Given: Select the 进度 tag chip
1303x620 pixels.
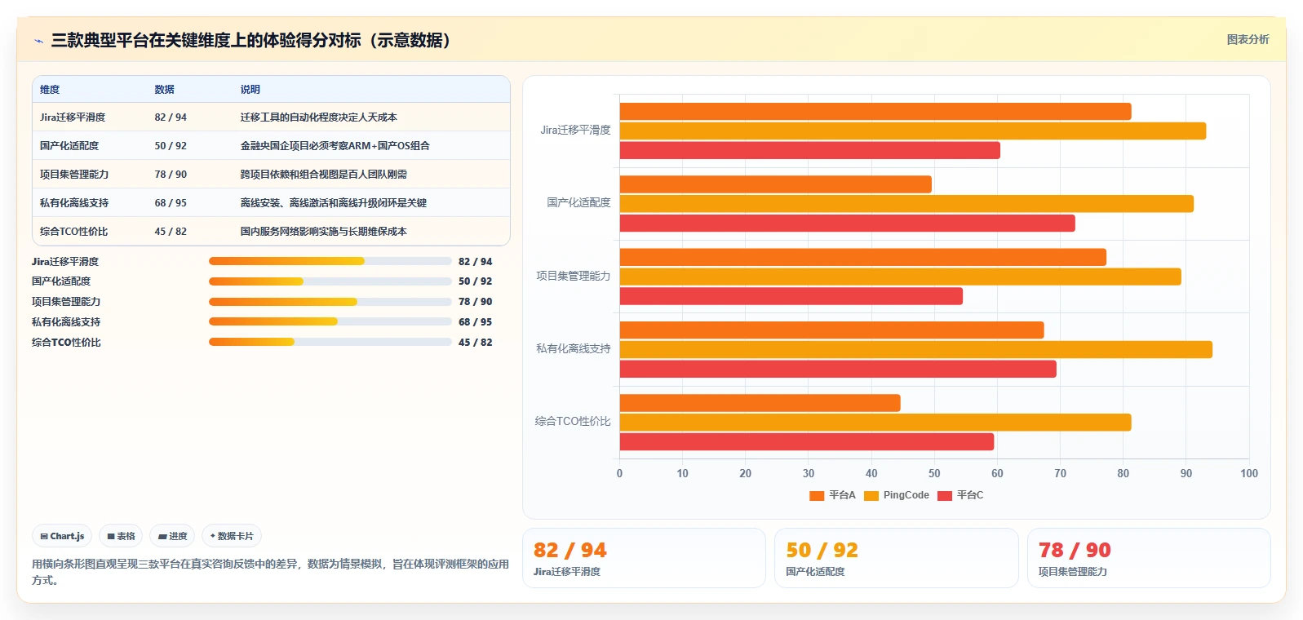Looking at the screenshot, I should coord(172,536).
